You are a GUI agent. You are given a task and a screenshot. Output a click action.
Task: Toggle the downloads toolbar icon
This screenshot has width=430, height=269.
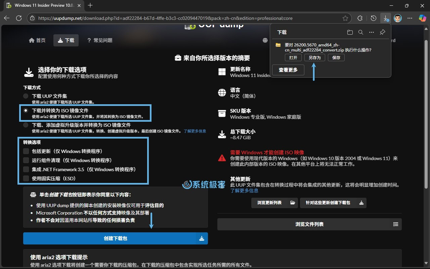coord(386,18)
